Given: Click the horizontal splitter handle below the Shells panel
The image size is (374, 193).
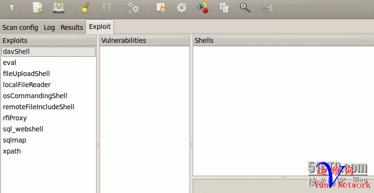Looking at the screenshot, I should point(284,178).
